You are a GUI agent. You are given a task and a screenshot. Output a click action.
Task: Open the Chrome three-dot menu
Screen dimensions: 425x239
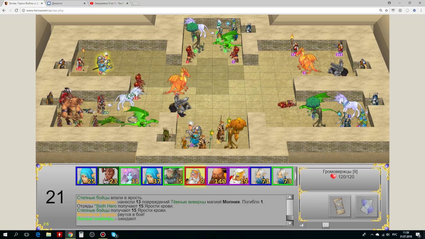420,10
